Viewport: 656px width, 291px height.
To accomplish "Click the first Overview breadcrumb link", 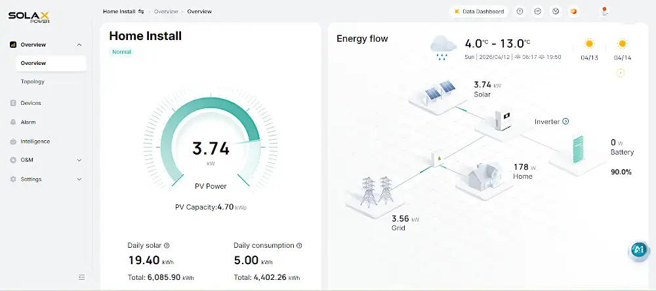I will tap(166, 12).
